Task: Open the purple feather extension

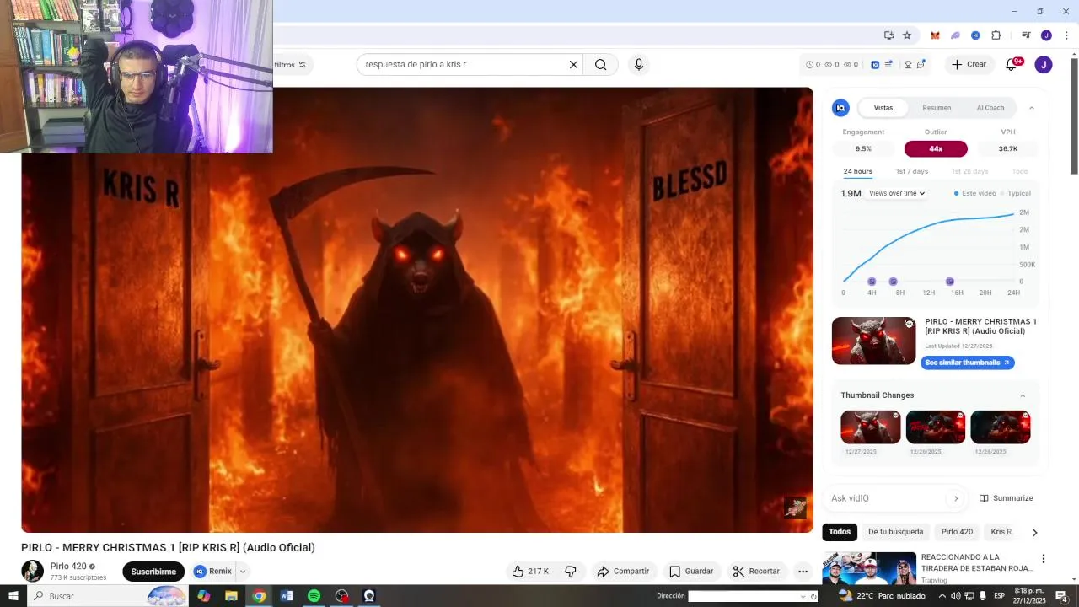Action: tap(955, 35)
